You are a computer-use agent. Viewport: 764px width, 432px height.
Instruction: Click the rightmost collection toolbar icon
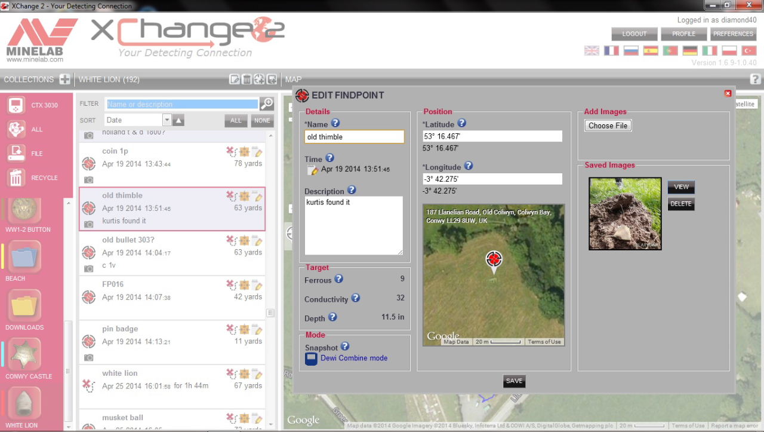point(272,79)
